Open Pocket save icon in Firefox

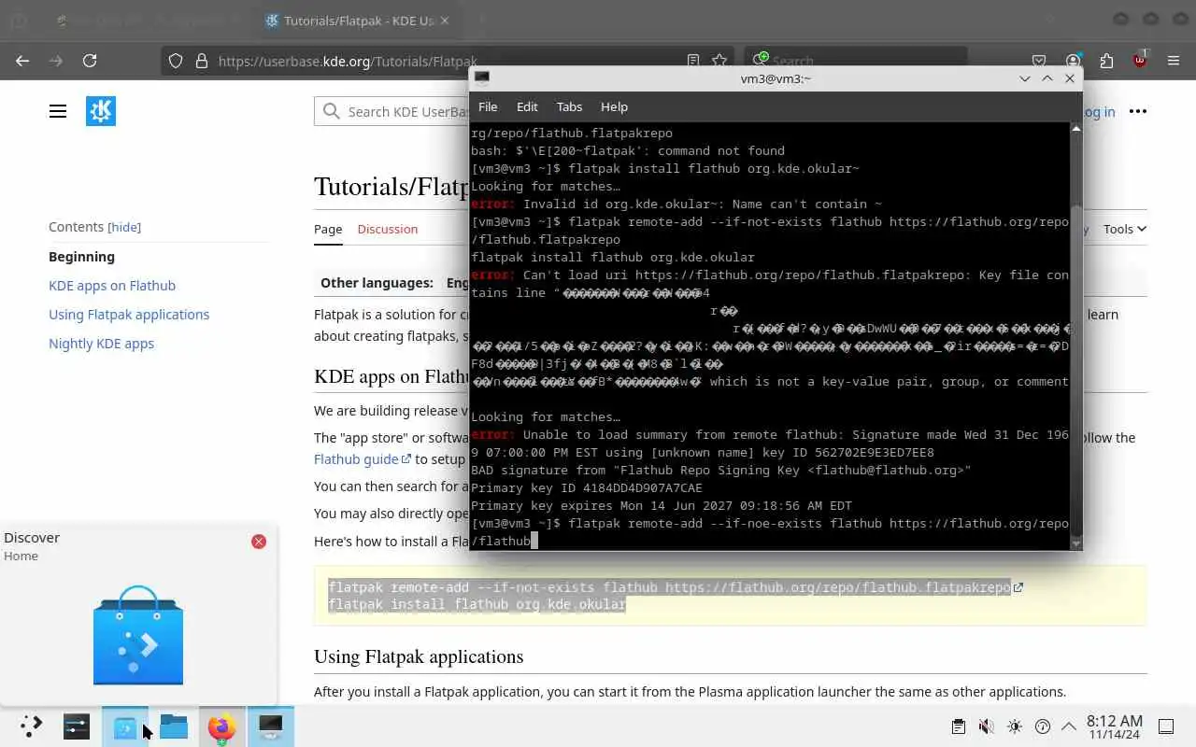pyautogui.click(x=1039, y=61)
